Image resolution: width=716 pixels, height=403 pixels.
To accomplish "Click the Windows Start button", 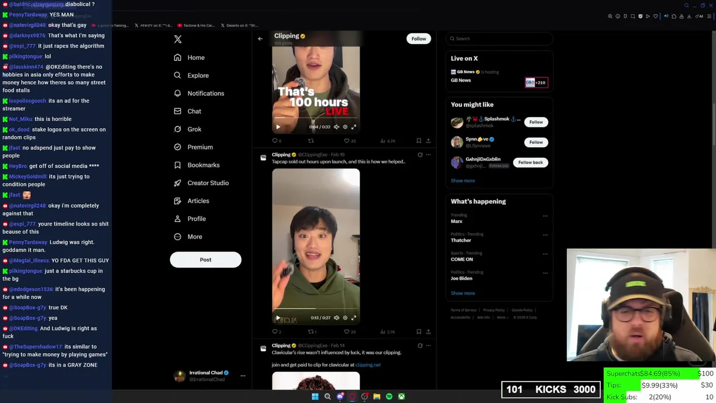I will point(315,397).
